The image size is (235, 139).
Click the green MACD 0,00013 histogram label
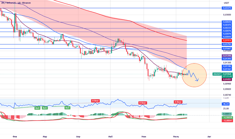click(x=227, y=114)
